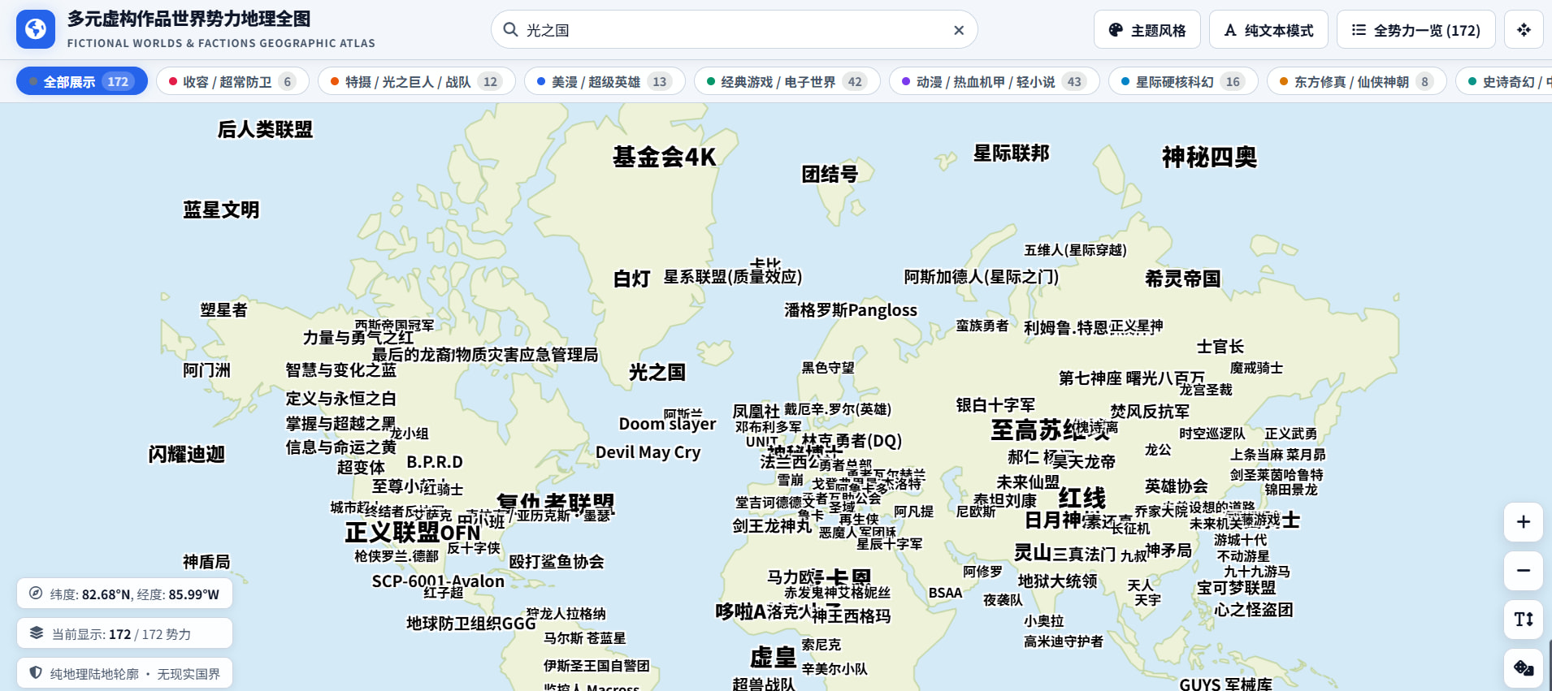Click the 银白十字军 map label

click(x=995, y=405)
